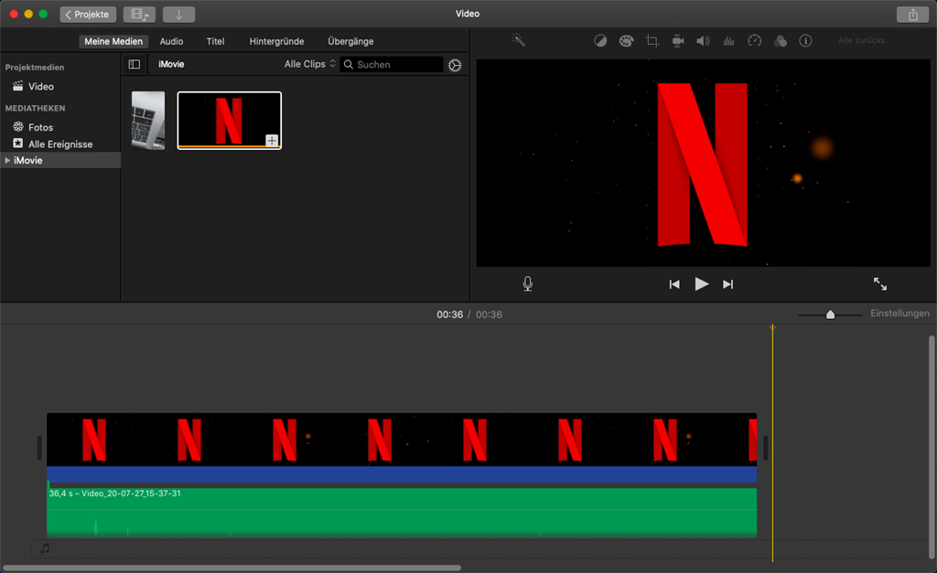Skip to the next clip
This screenshot has width=937, height=573.
(727, 284)
